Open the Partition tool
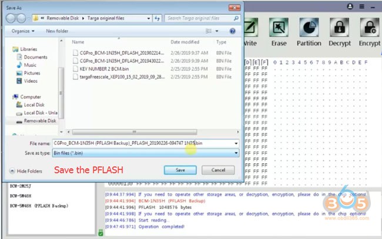This screenshot has width=382, height=239. (x=309, y=27)
